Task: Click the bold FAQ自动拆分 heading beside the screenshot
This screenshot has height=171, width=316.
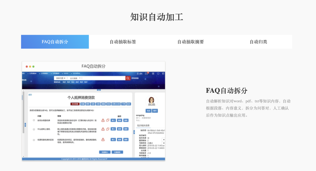Action: click(x=226, y=91)
